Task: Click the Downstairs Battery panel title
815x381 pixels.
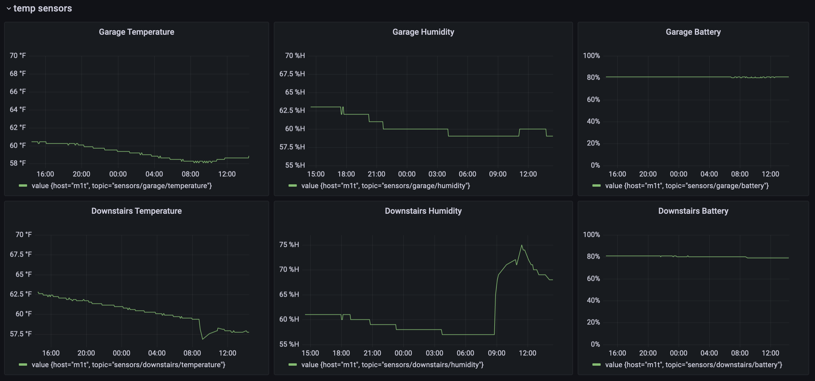Action: 693,211
